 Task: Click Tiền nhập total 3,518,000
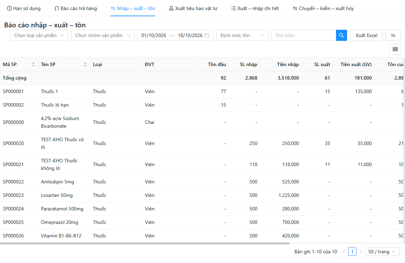click(288, 78)
